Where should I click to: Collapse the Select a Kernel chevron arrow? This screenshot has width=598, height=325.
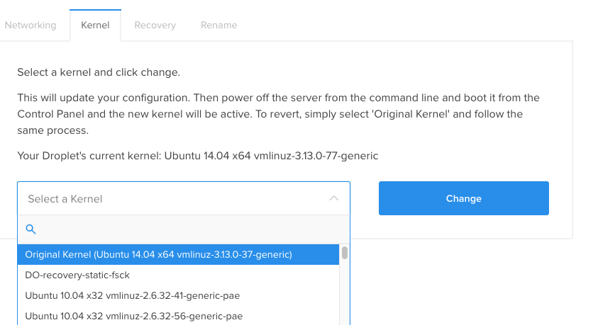[333, 198]
